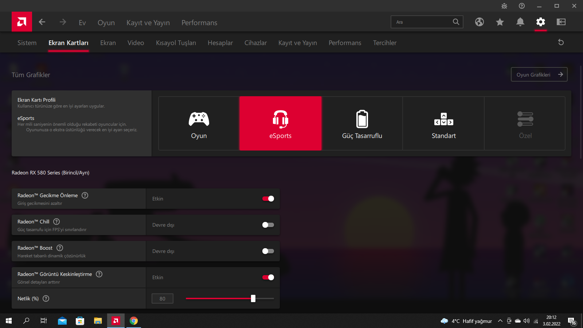Select the Standart profile
The height and width of the screenshot is (328, 583).
pyautogui.click(x=444, y=123)
